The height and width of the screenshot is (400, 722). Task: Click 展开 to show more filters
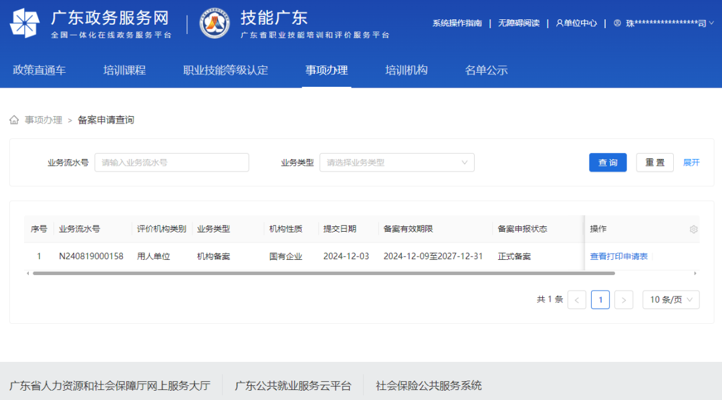pos(691,162)
